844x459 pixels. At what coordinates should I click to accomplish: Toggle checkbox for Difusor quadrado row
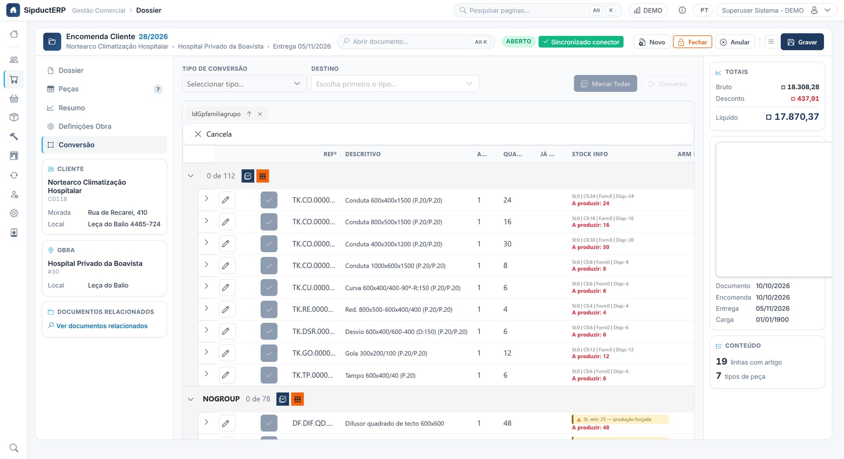[269, 423]
